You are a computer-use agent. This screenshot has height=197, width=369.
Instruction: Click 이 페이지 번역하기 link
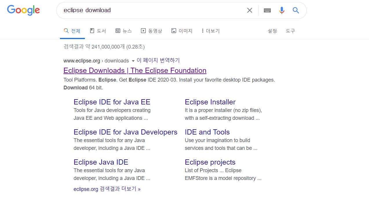point(158,60)
